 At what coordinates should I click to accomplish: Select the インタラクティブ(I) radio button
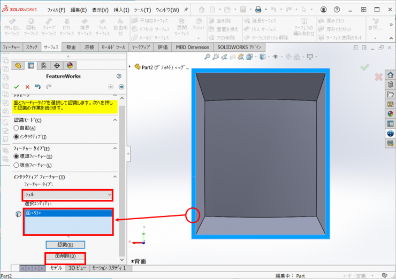coord(17,137)
